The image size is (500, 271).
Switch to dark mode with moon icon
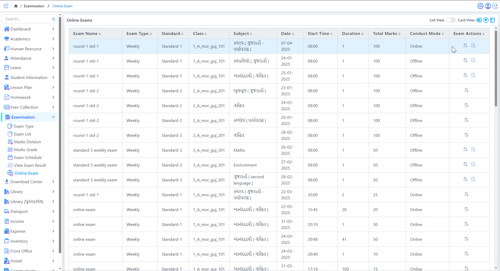point(495,6)
